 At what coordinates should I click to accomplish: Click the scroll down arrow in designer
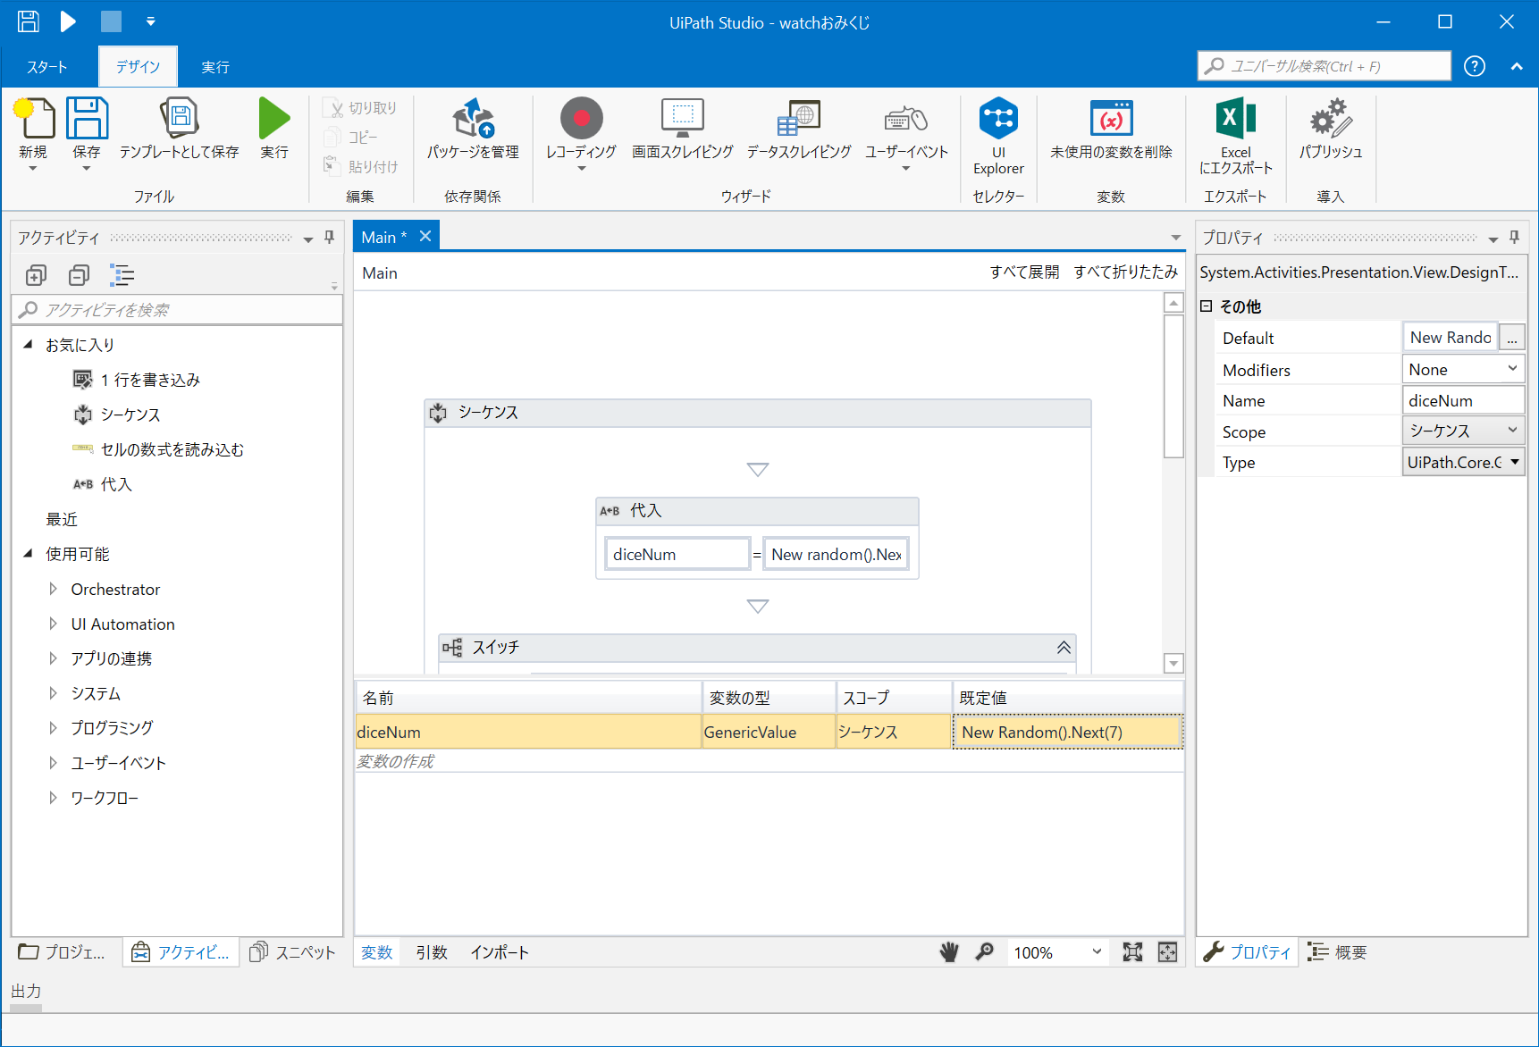(x=1174, y=663)
